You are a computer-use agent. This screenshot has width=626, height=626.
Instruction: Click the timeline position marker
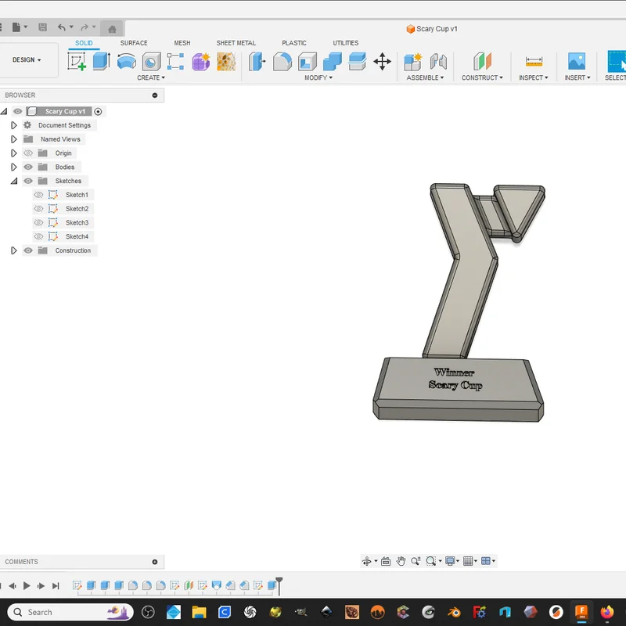[279, 585]
